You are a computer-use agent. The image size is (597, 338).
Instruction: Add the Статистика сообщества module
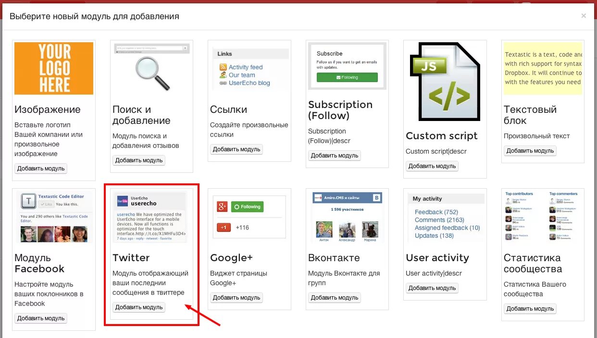530,309
